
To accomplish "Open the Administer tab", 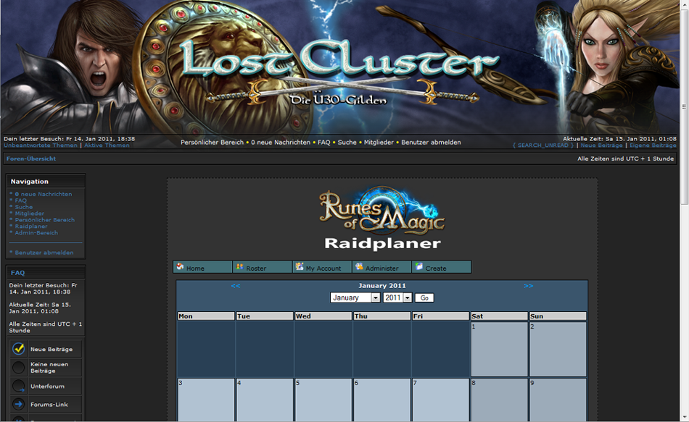I will 381,267.
